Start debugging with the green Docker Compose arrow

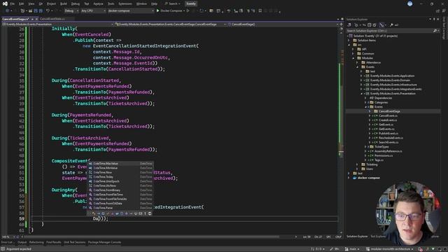pyautogui.click(x=157, y=11)
